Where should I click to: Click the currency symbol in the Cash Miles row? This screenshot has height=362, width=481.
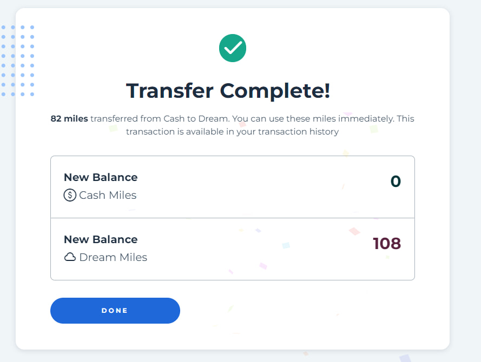(x=70, y=195)
